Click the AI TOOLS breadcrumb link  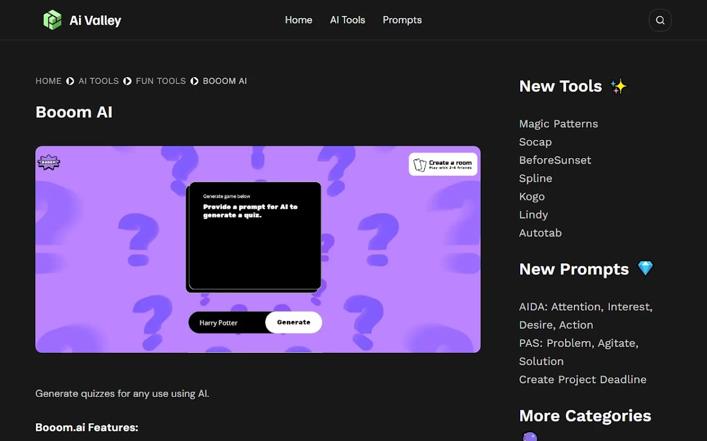(98, 81)
